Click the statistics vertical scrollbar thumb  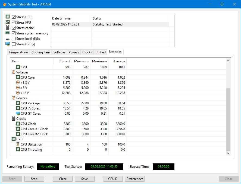[x=229, y=120]
